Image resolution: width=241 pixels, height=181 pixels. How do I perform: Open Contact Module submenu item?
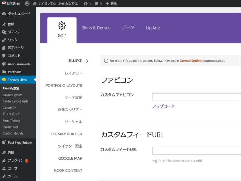click(13, 133)
